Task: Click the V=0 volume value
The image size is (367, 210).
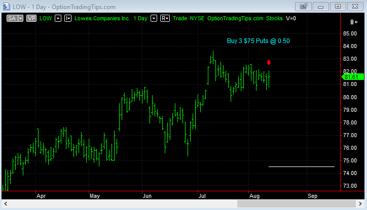Action: pyautogui.click(x=291, y=18)
